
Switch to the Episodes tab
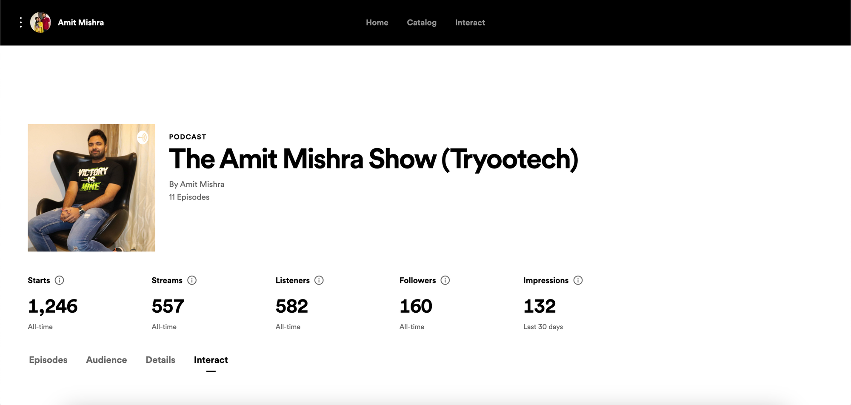pyautogui.click(x=48, y=360)
